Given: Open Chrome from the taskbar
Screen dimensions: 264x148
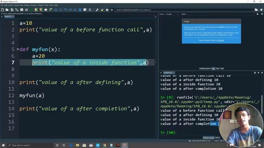Looking at the screenshot, I should pyautogui.click(x=104, y=145).
